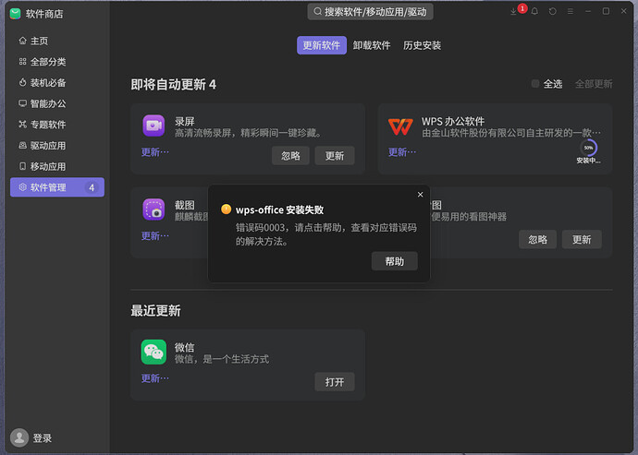Click 帮助 button in the error dialog

(394, 261)
